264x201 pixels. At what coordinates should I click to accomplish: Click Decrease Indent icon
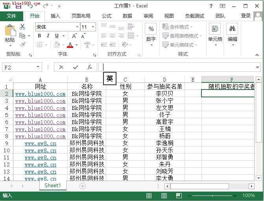(104, 45)
